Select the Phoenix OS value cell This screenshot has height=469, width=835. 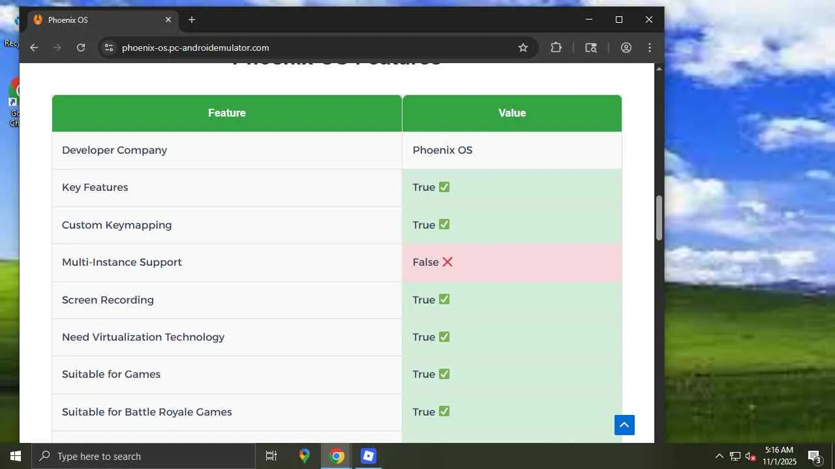512,150
